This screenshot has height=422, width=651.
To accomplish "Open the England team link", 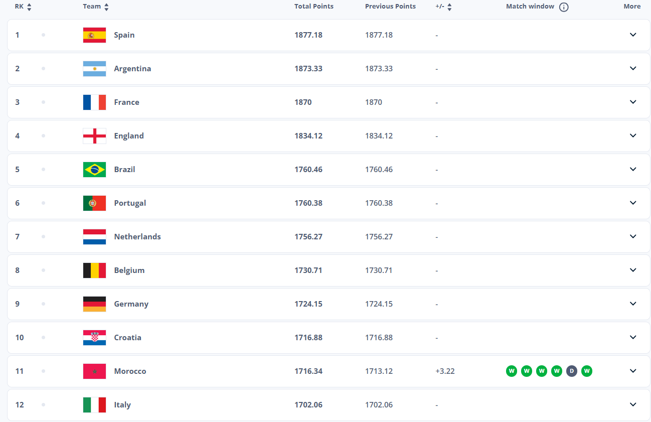I will coord(129,136).
